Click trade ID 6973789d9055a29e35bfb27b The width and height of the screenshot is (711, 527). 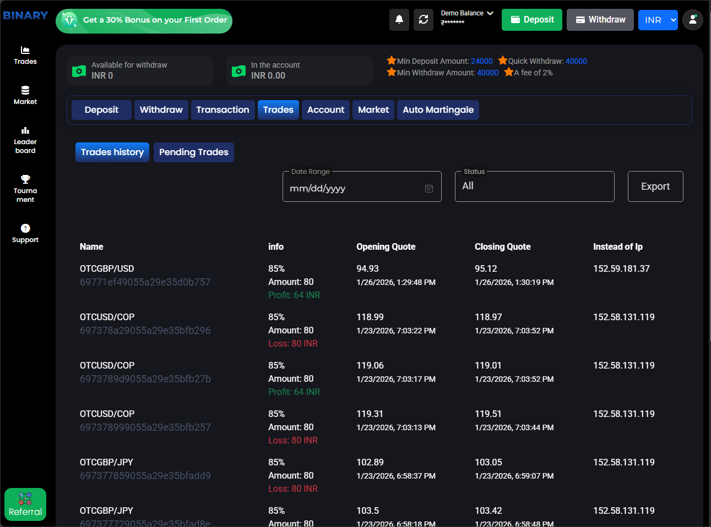145,379
